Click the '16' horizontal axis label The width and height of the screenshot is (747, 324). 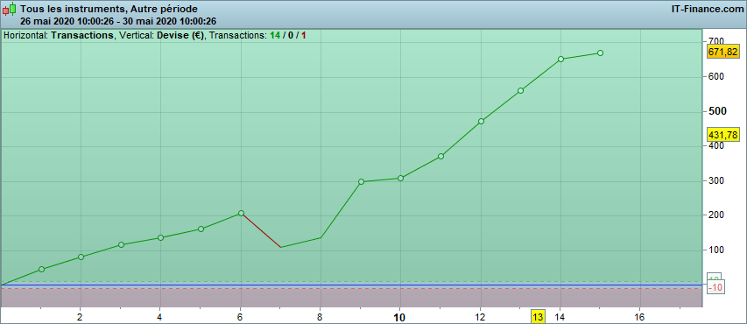point(640,317)
